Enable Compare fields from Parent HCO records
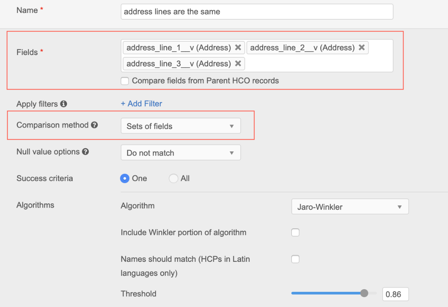 (125, 81)
